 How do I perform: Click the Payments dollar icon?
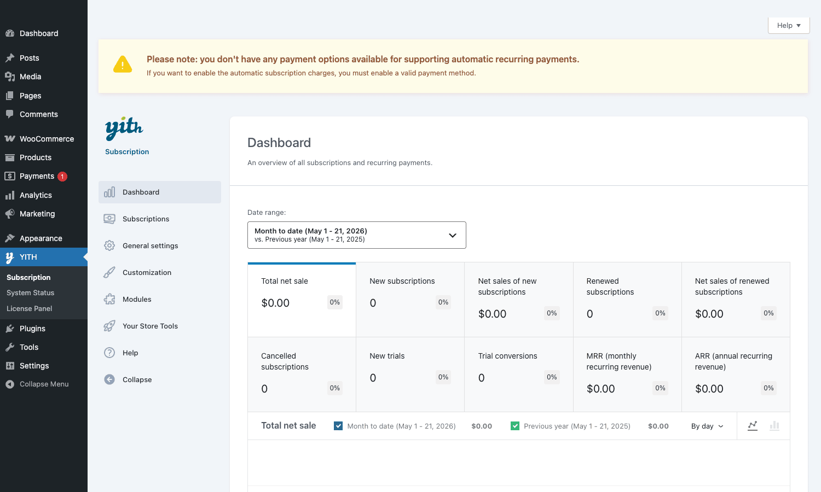[x=10, y=176]
